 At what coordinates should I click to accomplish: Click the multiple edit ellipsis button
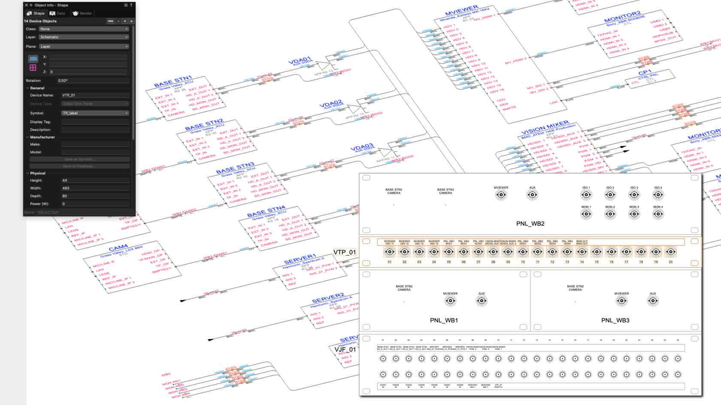tap(111, 21)
